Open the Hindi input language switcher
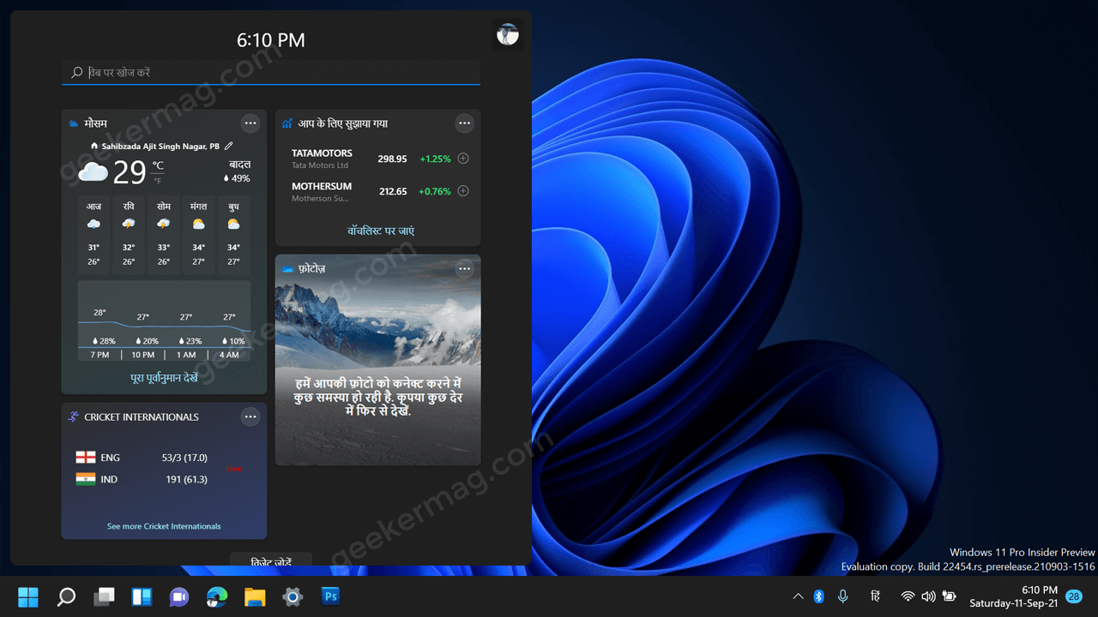 point(875,596)
